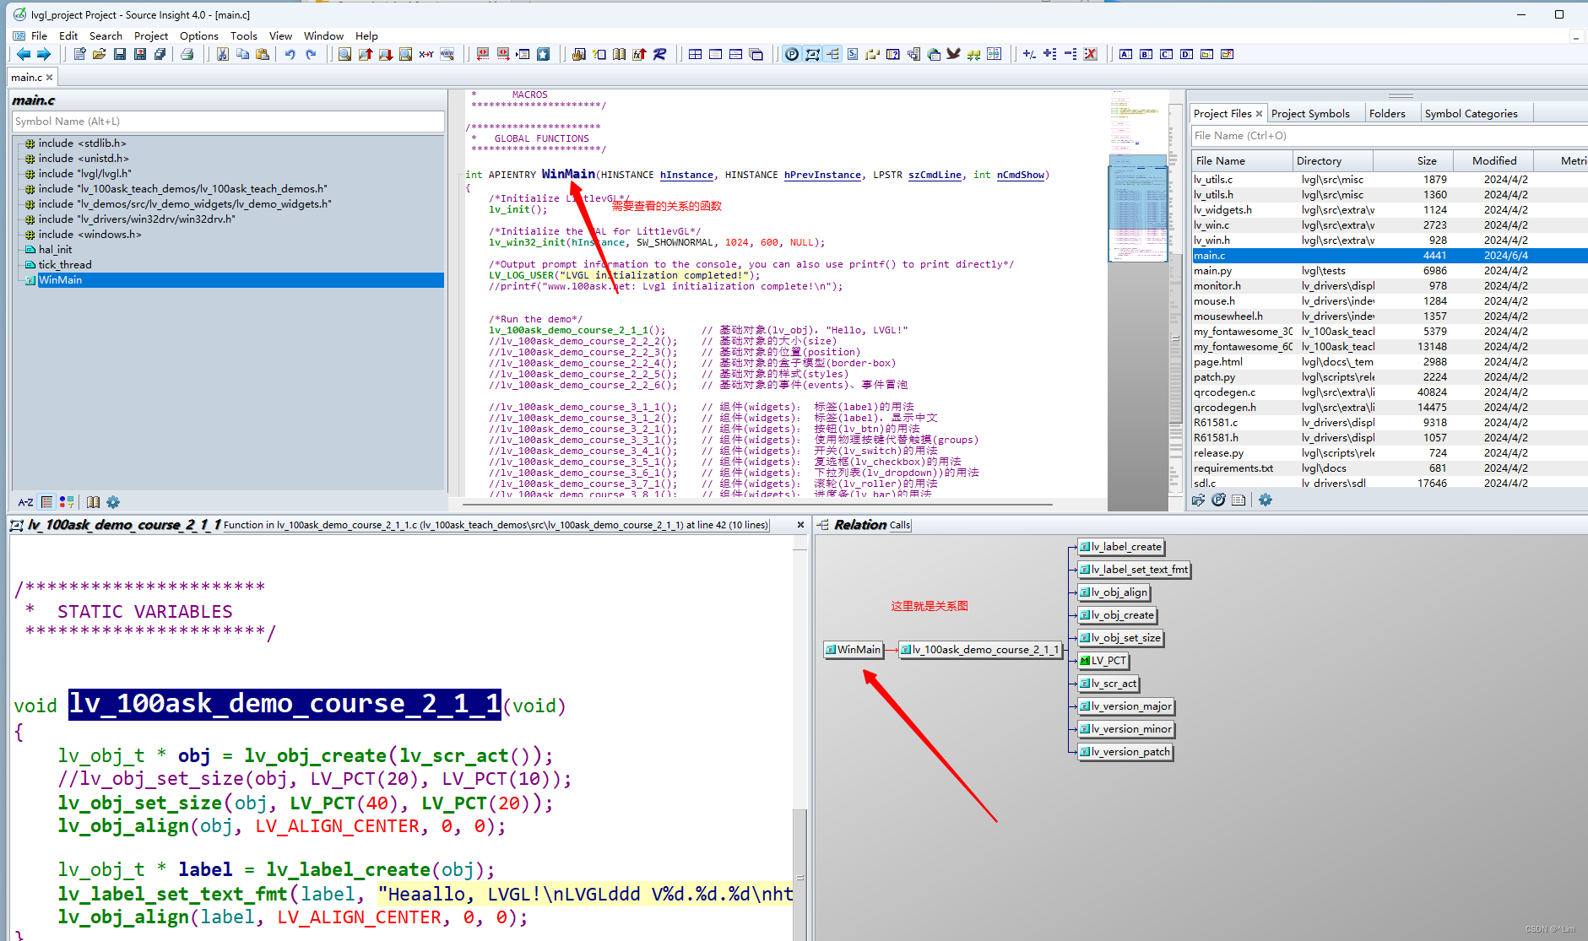Image resolution: width=1588 pixels, height=941 pixels.
Task: Click the expand all (+/-) outline icon
Action: point(1029,54)
